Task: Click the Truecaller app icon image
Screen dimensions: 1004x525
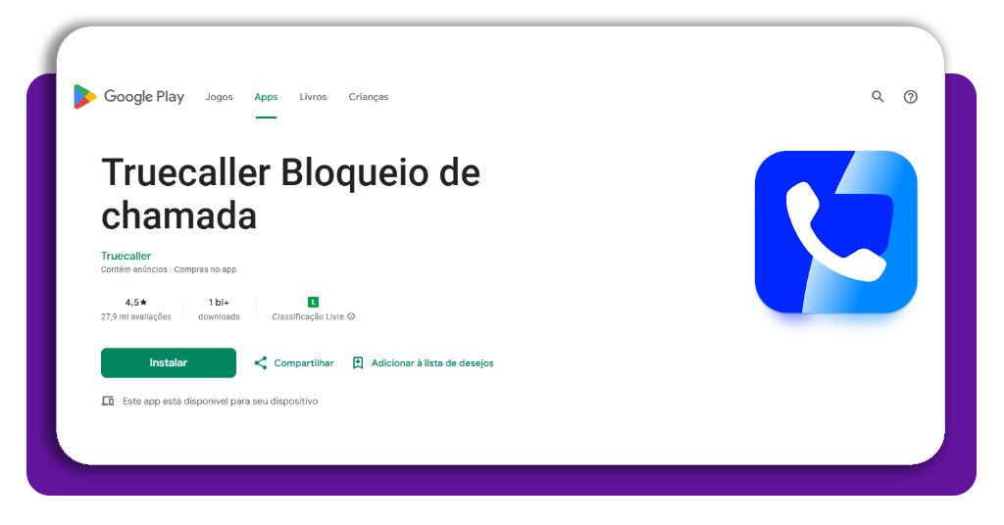Action: [x=835, y=232]
